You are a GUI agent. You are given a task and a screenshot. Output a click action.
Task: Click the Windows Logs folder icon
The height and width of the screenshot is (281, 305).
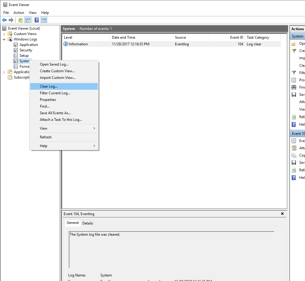[x=10, y=39]
